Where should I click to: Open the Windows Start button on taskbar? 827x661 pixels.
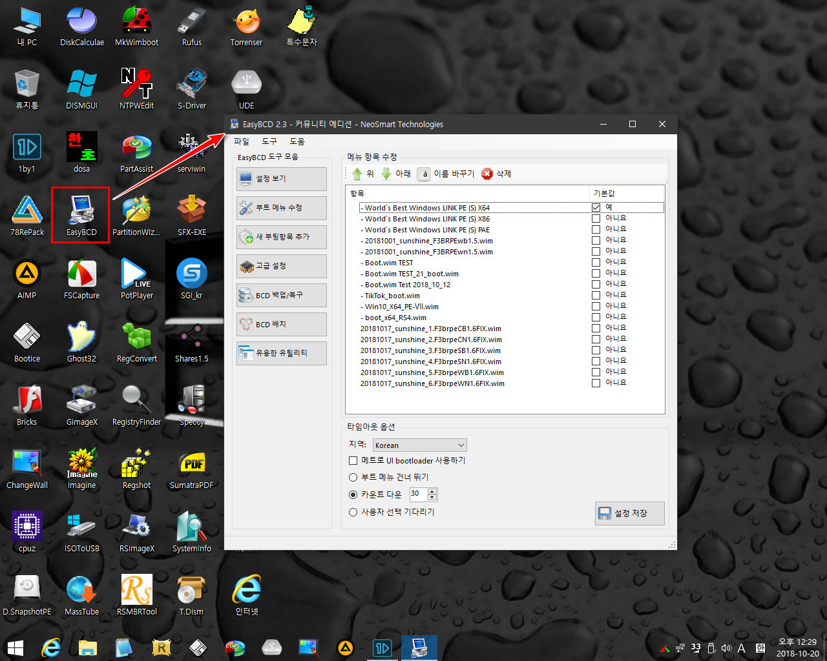pyautogui.click(x=16, y=647)
